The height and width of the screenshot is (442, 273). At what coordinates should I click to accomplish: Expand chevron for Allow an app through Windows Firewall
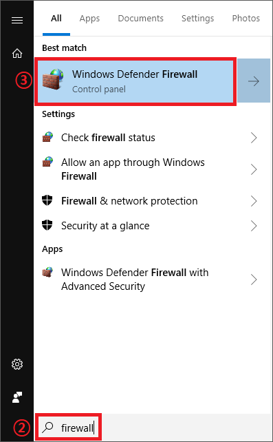254,169
